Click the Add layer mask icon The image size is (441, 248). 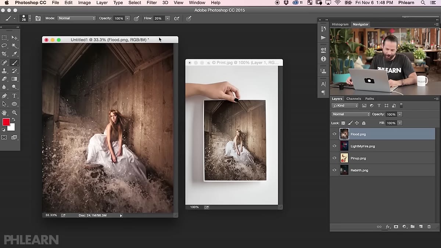[396, 227]
